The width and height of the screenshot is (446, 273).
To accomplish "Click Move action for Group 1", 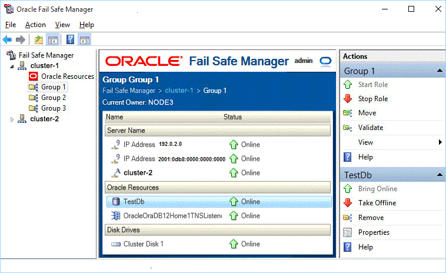I will 367,113.
